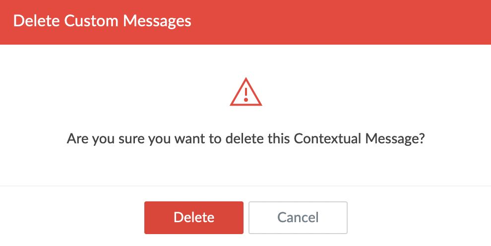This screenshot has height=246, width=491.
Task: Click the 'Delete Custom Messages' dialog title
Action: tap(102, 21)
